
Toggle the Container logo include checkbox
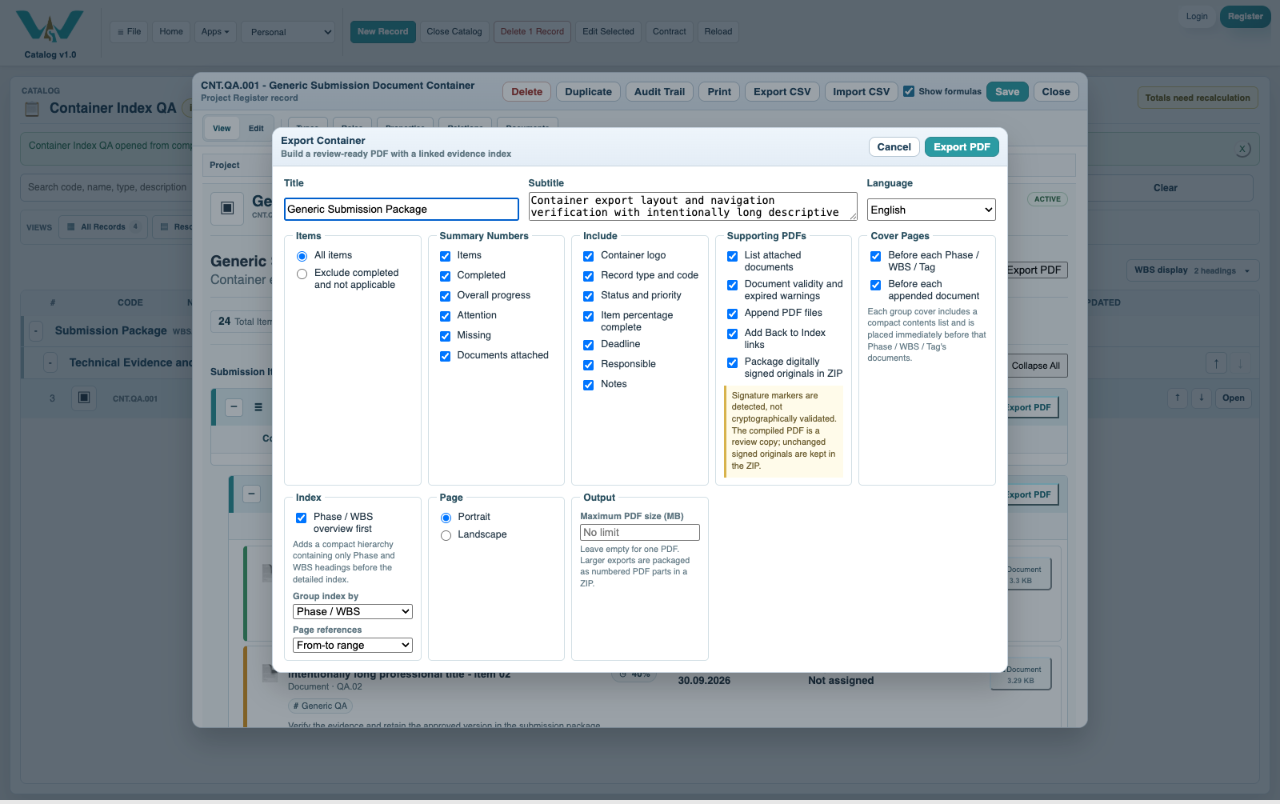click(x=589, y=256)
